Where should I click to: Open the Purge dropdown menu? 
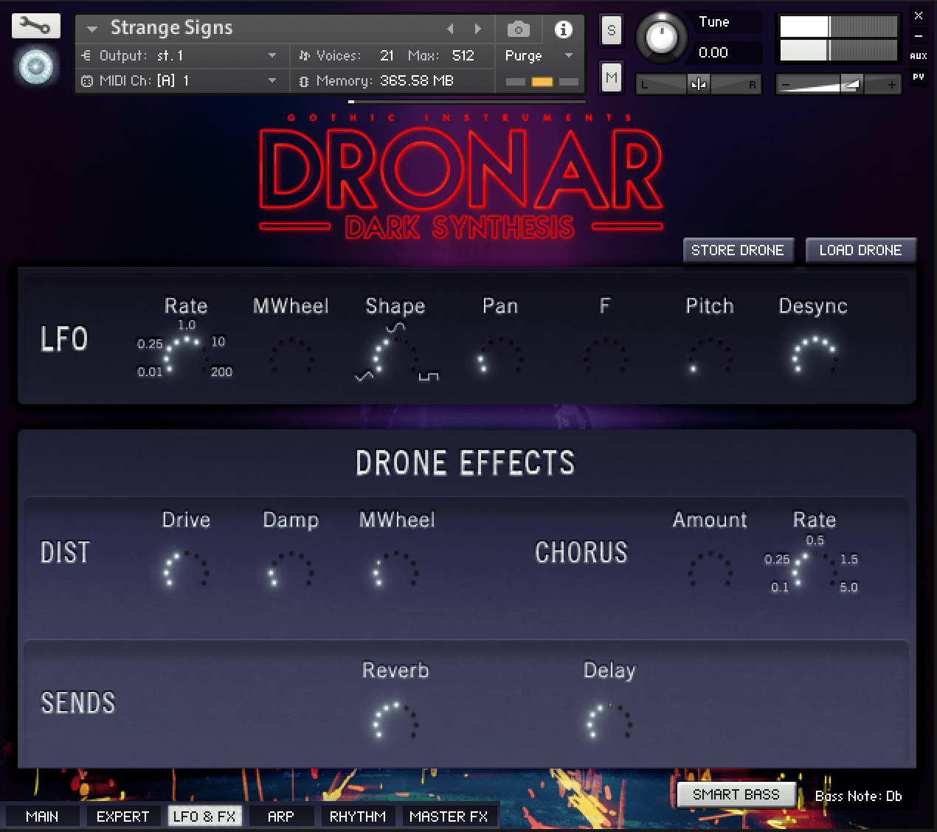click(x=568, y=56)
